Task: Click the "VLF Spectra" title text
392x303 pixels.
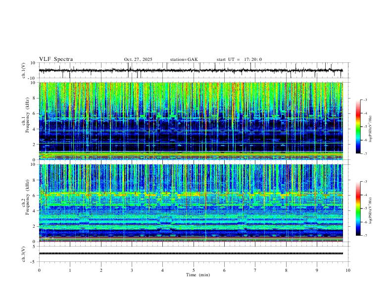Action: 56,59
